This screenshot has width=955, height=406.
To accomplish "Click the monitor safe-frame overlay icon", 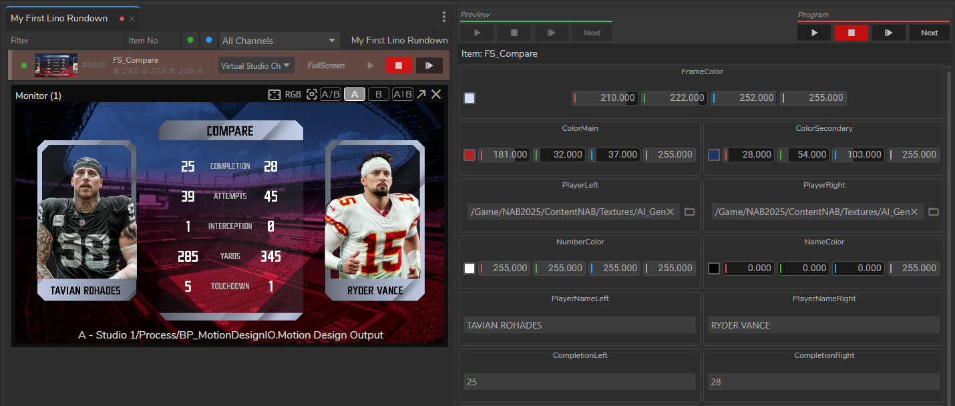I will pyautogui.click(x=274, y=95).
